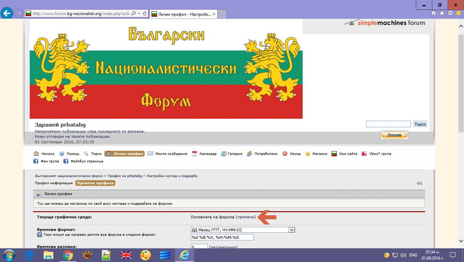Click the time format help question icon
The width and height of the screenshot is (464, 262).
click(40, 235)
